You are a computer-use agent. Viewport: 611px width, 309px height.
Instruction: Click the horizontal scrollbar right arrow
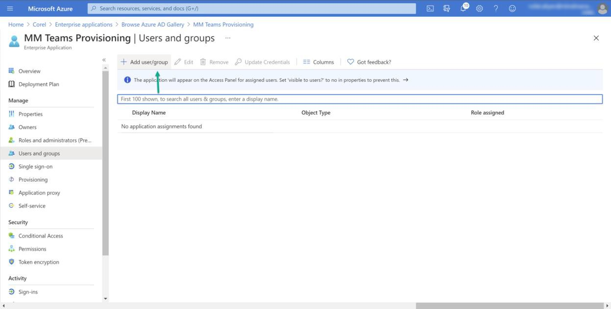pos(608,306)
